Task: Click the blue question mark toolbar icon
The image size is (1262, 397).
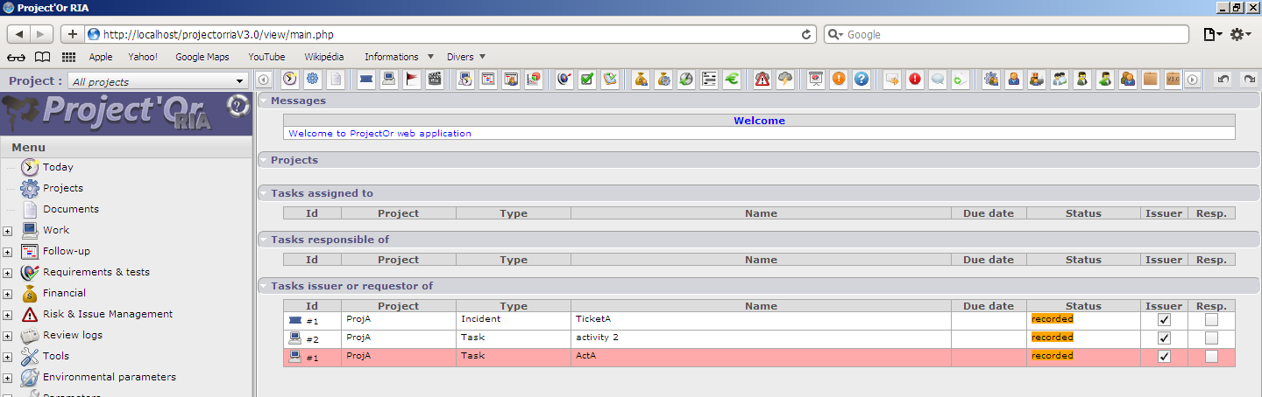Action: (x=861, y=80)
